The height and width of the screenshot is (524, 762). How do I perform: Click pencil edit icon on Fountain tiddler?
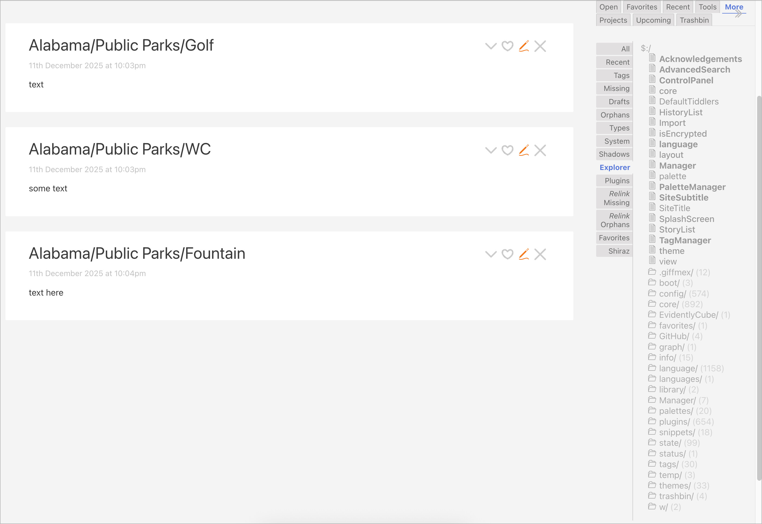point(524,254)
